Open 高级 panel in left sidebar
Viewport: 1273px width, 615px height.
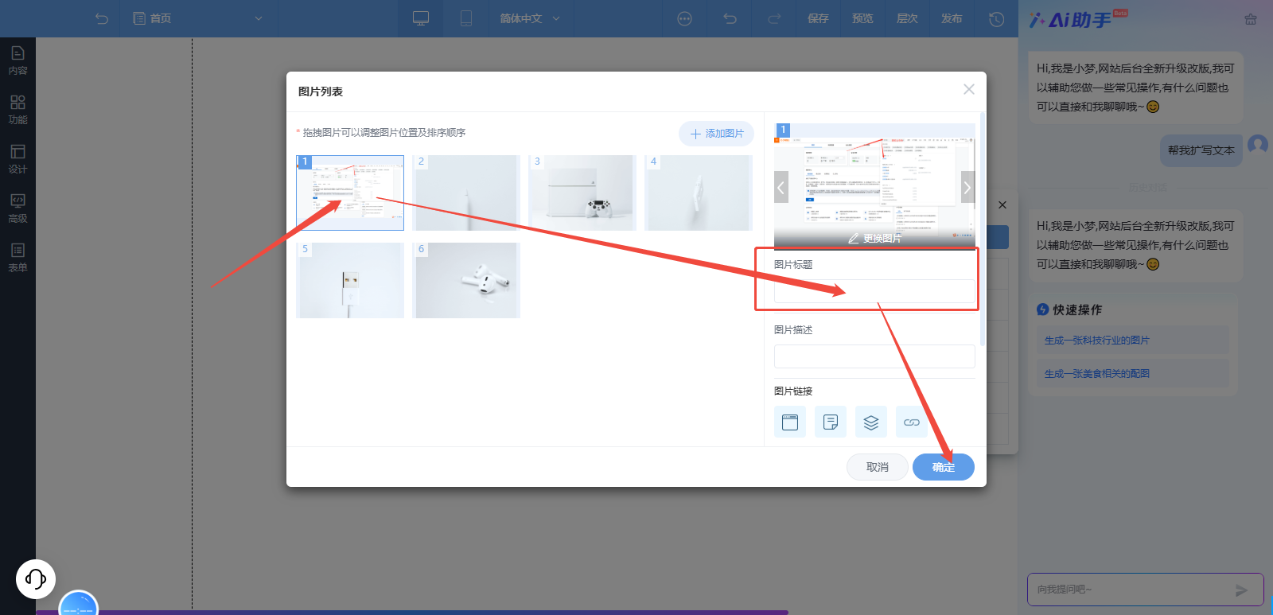pos(18,208)
